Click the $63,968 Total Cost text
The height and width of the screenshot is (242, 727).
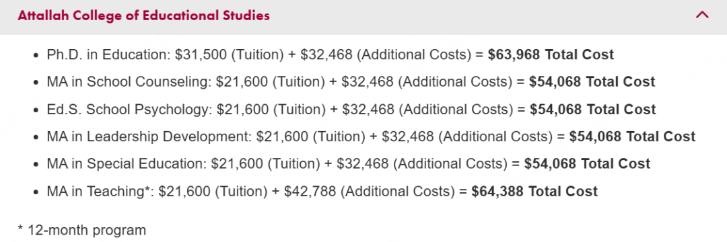pos(551,54)
